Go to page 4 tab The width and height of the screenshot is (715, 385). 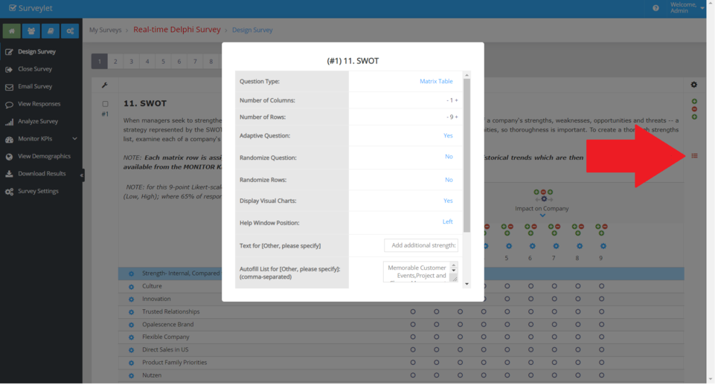tap(147, 62)
